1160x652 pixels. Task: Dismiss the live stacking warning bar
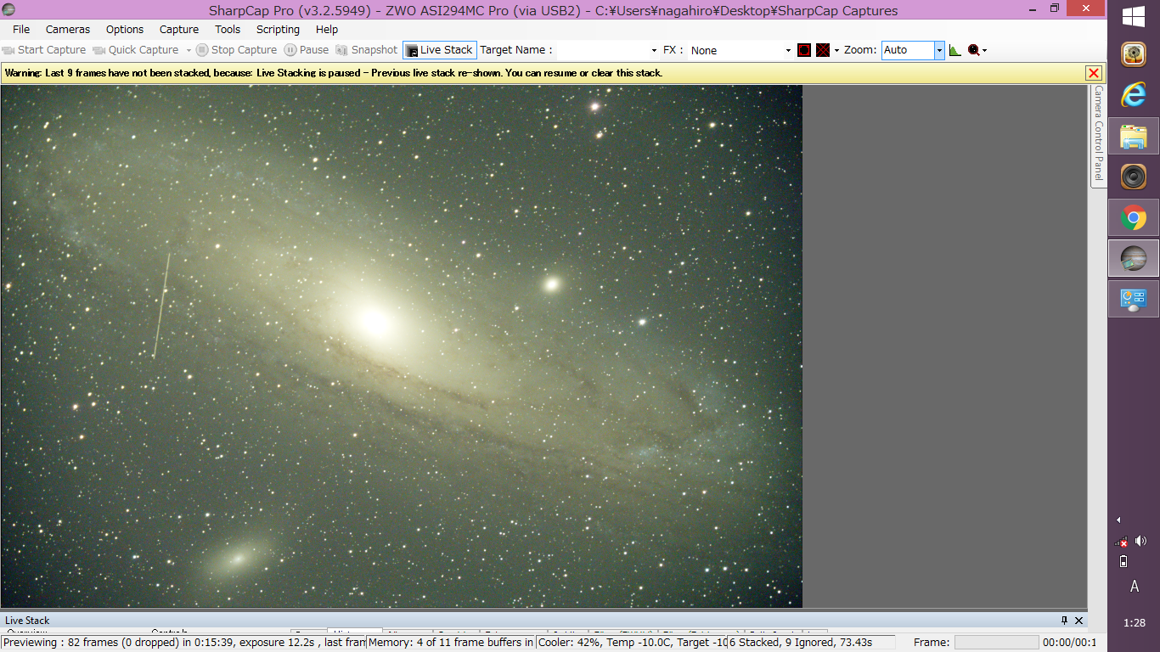(1094, 73)
